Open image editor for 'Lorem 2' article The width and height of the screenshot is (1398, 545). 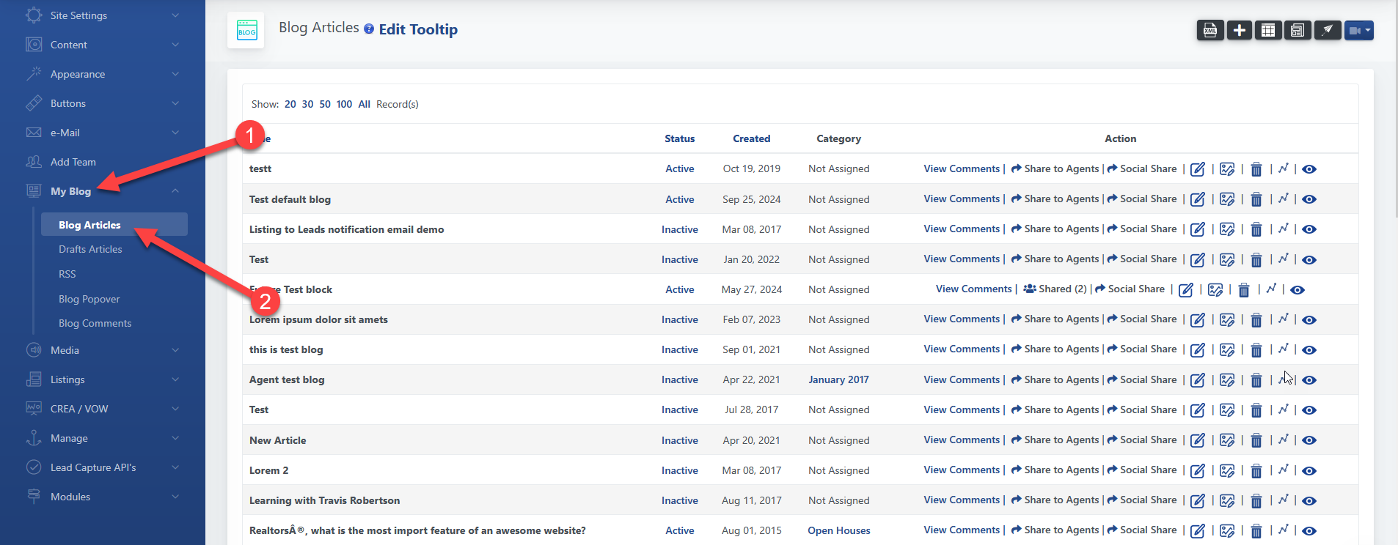[1226, 471]
